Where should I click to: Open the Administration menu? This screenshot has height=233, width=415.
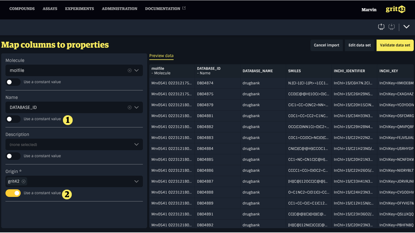point(119,9)
